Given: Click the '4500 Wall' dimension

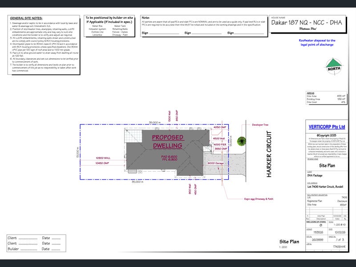Looking at the screenshot, I should (x=219, y=138).
